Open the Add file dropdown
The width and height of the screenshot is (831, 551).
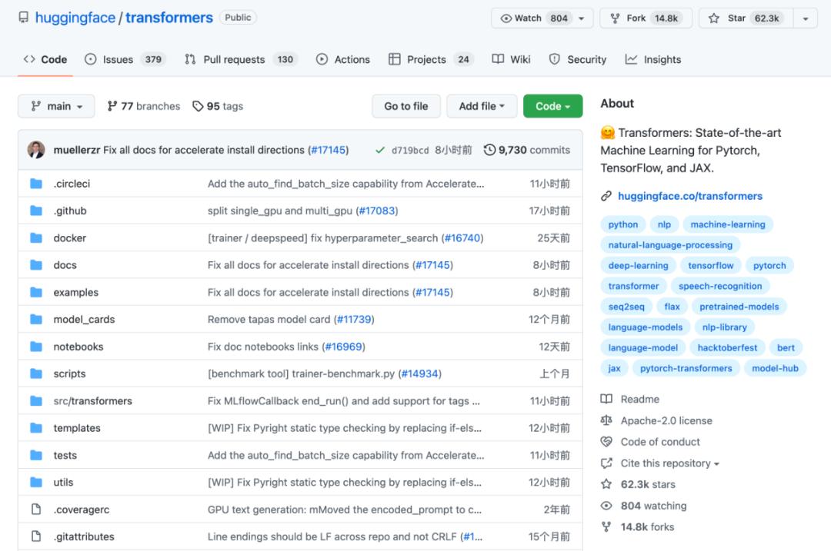pos(482,106)
